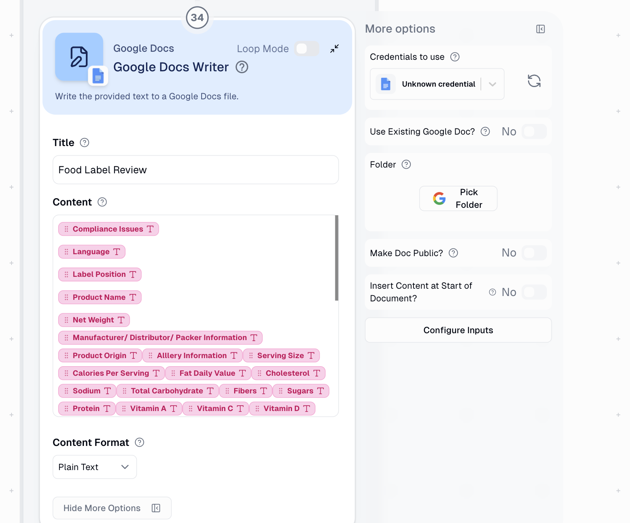Select the Product Origin variable chip
Viewport: 630px width, 523px height.
pyautogui.click(x=100, y=355)
